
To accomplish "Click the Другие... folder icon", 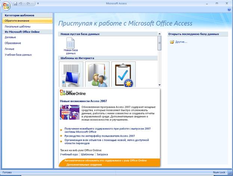I will pos(172,42).
